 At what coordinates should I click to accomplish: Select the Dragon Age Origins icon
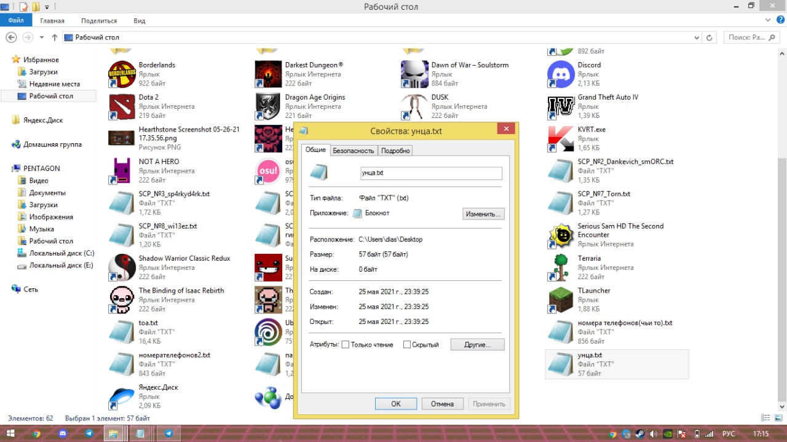(x=268, y=107)
